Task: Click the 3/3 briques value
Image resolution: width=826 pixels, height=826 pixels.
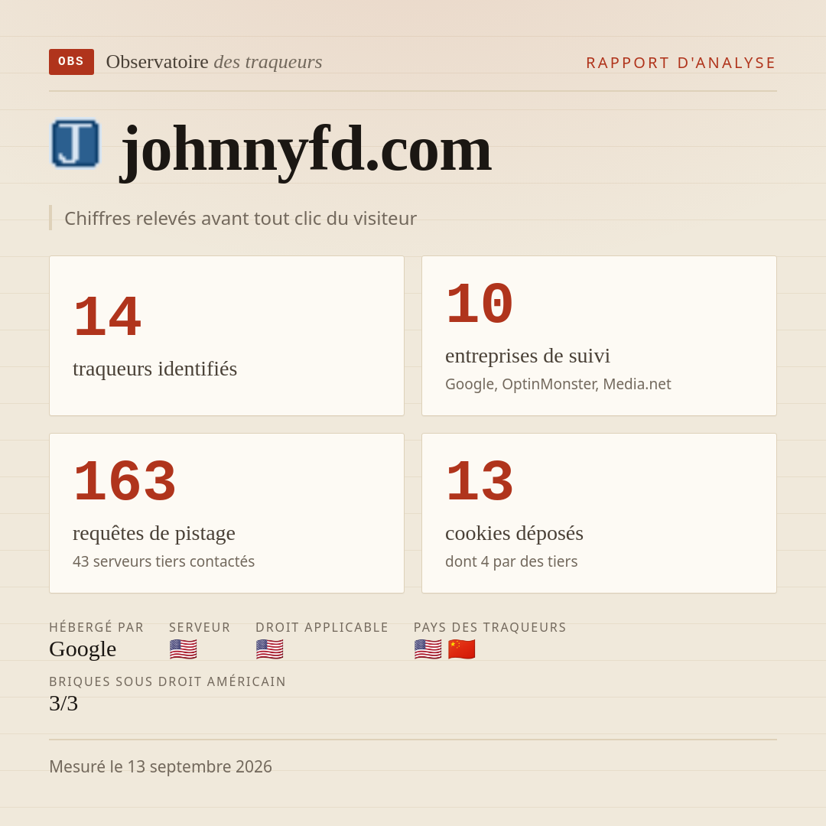Action: click(63, 704)
